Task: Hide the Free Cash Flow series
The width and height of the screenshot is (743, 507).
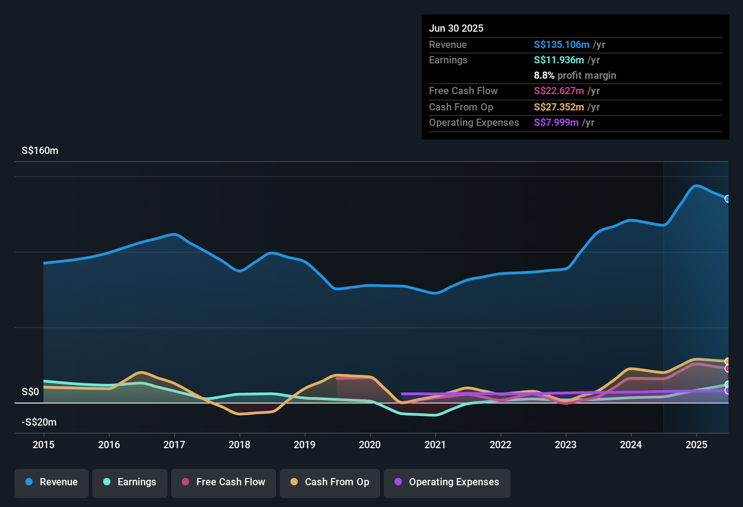Action: click(x=224, y=482)
